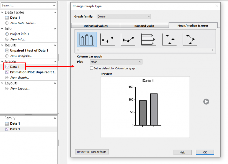Click the double arrow beside Info
This screenshot has height=164, width=228.
55,29
